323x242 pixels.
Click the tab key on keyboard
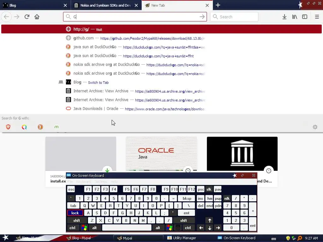(73, 205)
